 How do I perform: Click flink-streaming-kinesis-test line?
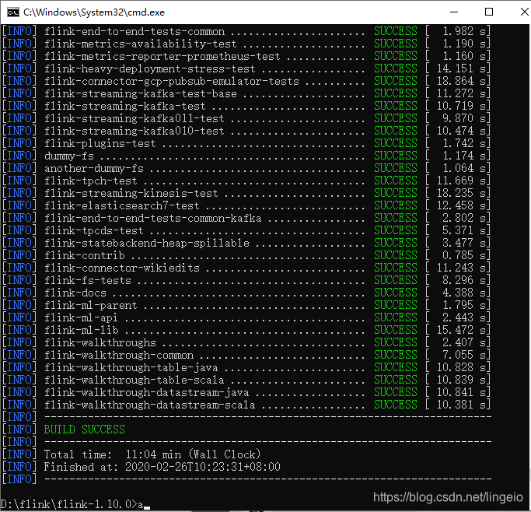click(x=246, y=194)
